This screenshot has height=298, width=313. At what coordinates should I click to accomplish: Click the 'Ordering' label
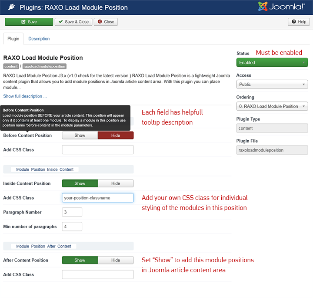click(245, 97)
